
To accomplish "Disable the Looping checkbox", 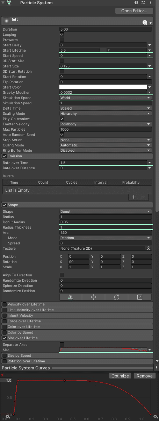I will 62,35.
